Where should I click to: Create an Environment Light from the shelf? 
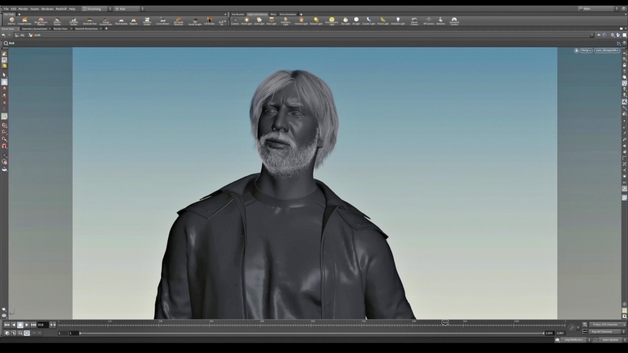[x=331, y=20]
